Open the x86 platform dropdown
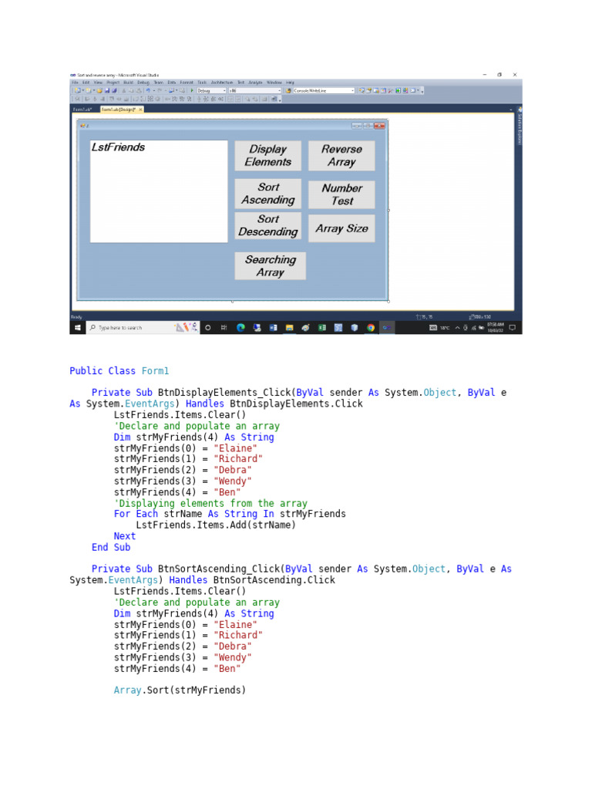This screenshot has width=592, height=790. [x=254, y=91]
